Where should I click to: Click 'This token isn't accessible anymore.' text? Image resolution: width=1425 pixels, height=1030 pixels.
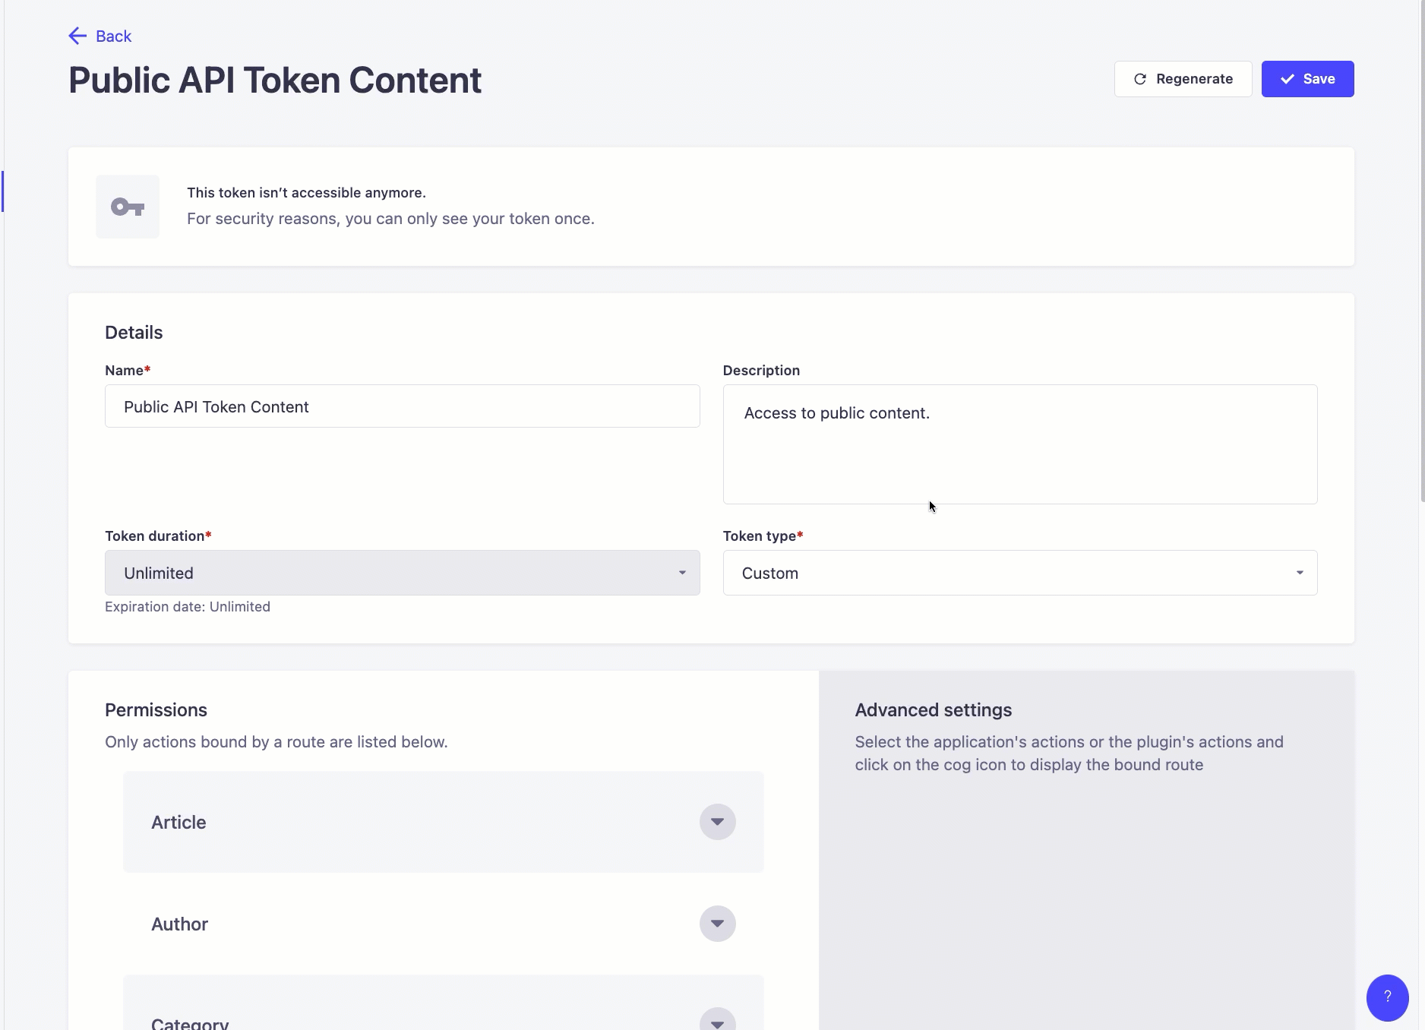click(x=306, y=193)
